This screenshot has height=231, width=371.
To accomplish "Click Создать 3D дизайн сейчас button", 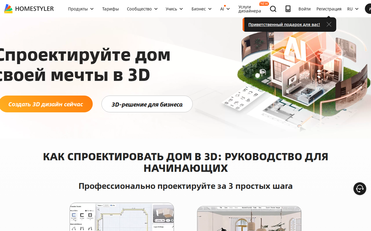I will 46,104.
